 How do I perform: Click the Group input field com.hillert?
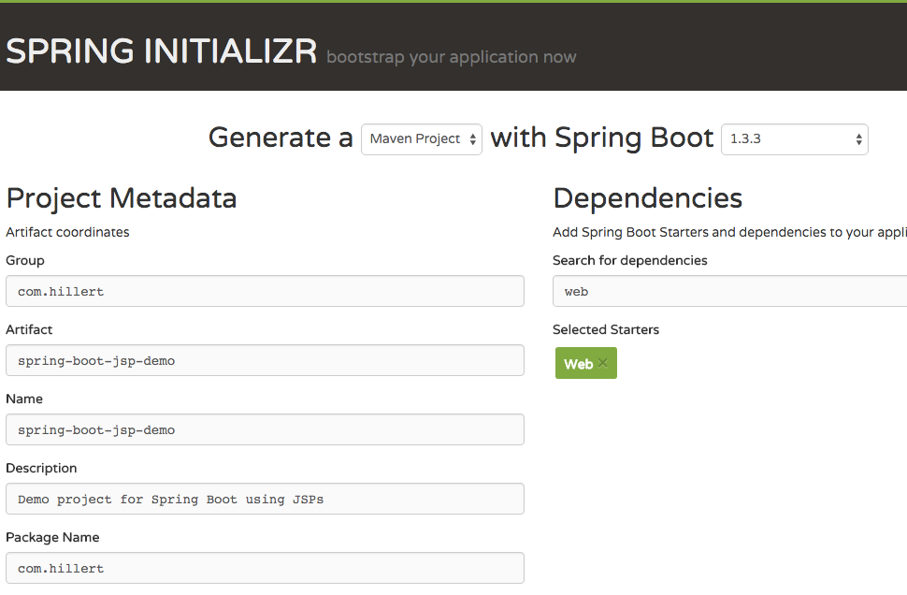[265, 291]
